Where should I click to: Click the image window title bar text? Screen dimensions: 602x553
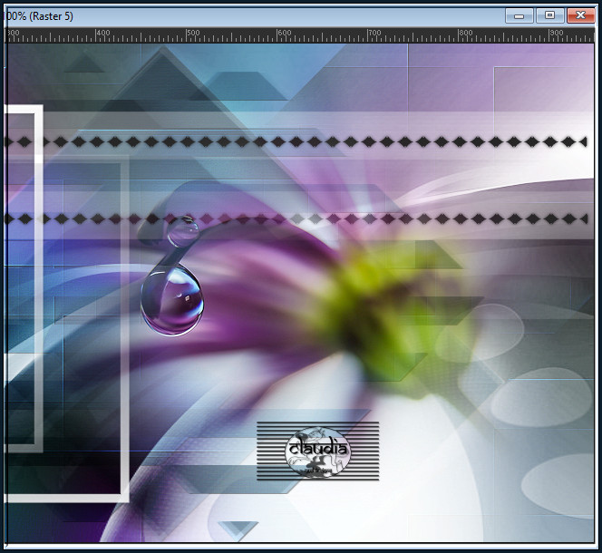pyautogui.click(x=38, y=16)
